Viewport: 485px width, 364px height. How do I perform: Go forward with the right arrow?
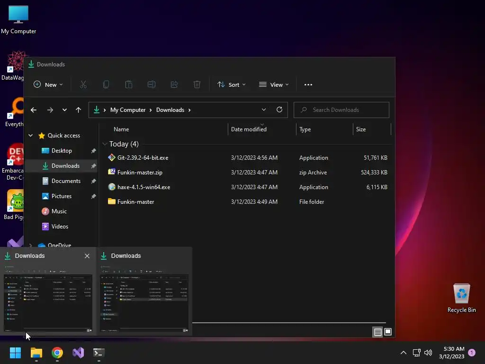coord(50,110)
